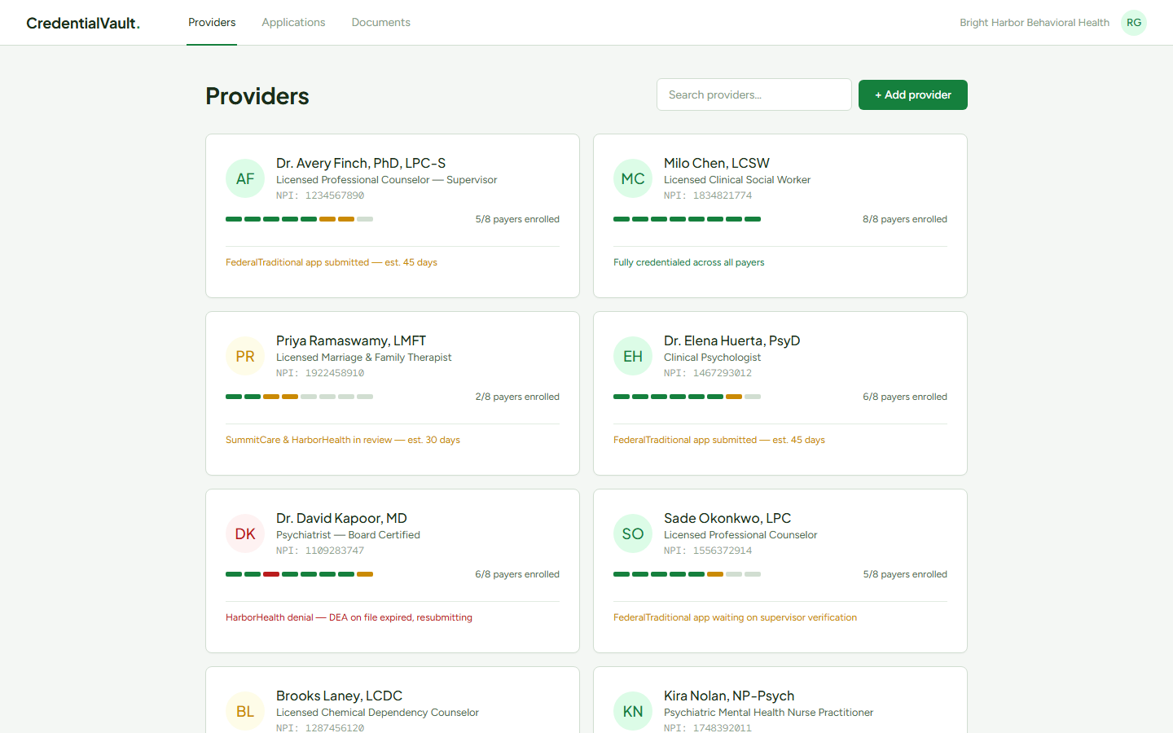Click NPI: 1922458910
Image resolution: width=1173 pixels, height=733 pixels.
320,373
